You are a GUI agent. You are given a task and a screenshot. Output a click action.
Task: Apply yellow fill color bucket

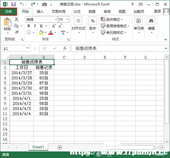click(41, 32)
